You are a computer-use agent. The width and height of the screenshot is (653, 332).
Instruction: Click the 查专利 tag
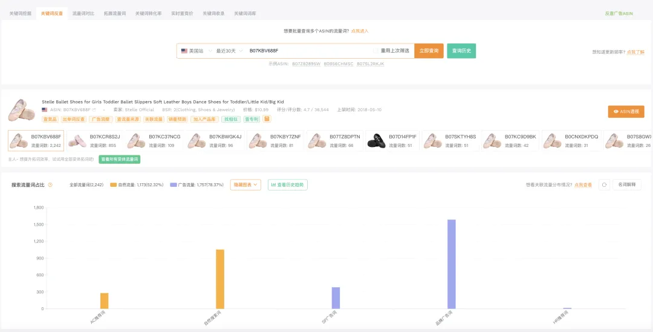coord(252,119)
